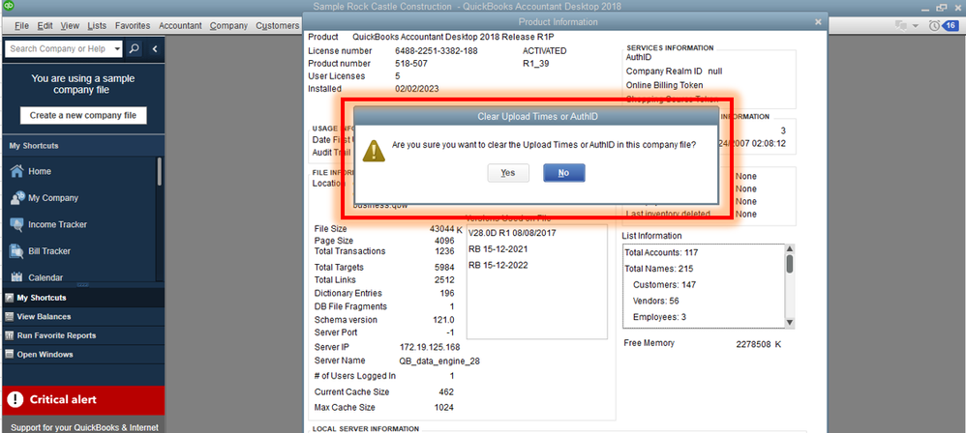This screenshot has width=966, height=433.
Task: Open the Favorites menu
Action: [x=133, y=26]
